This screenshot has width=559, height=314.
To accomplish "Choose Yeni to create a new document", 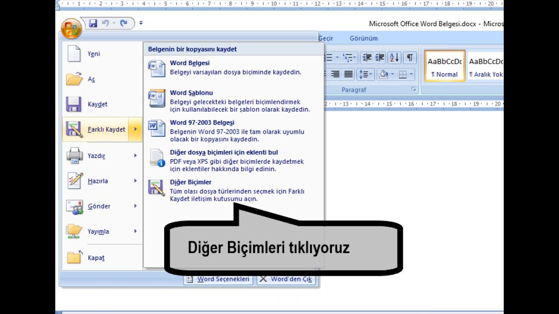I will pyautogui.click(x=102, y=54).
